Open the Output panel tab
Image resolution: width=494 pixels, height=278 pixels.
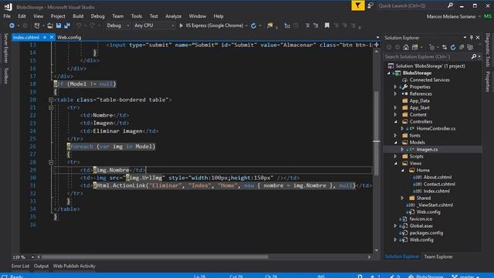(x=41, y=266)
